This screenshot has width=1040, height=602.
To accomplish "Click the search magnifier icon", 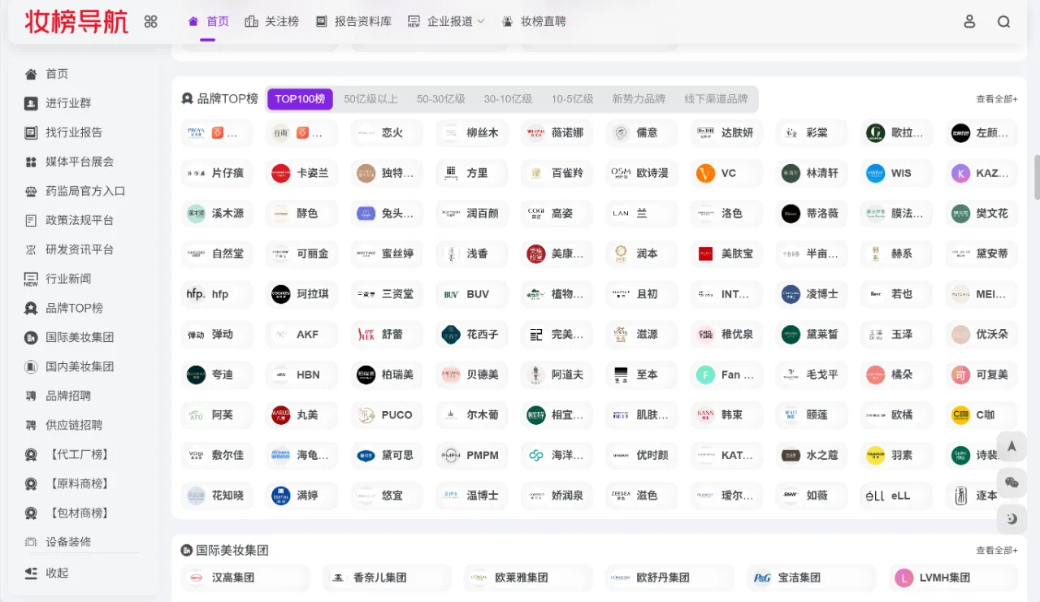I will 1004,22.
